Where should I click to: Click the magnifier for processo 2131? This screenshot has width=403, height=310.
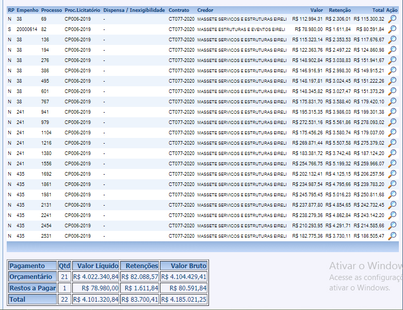coord(392,205)
